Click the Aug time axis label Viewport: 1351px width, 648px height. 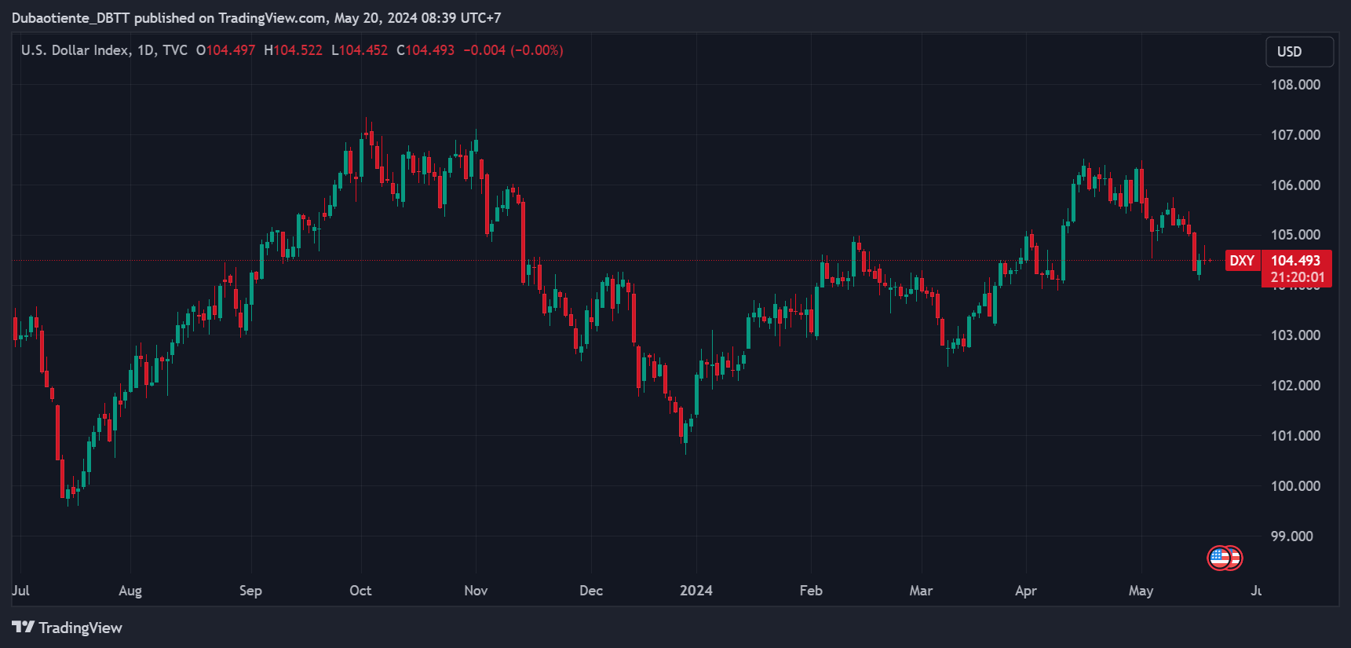coord(130,591)
